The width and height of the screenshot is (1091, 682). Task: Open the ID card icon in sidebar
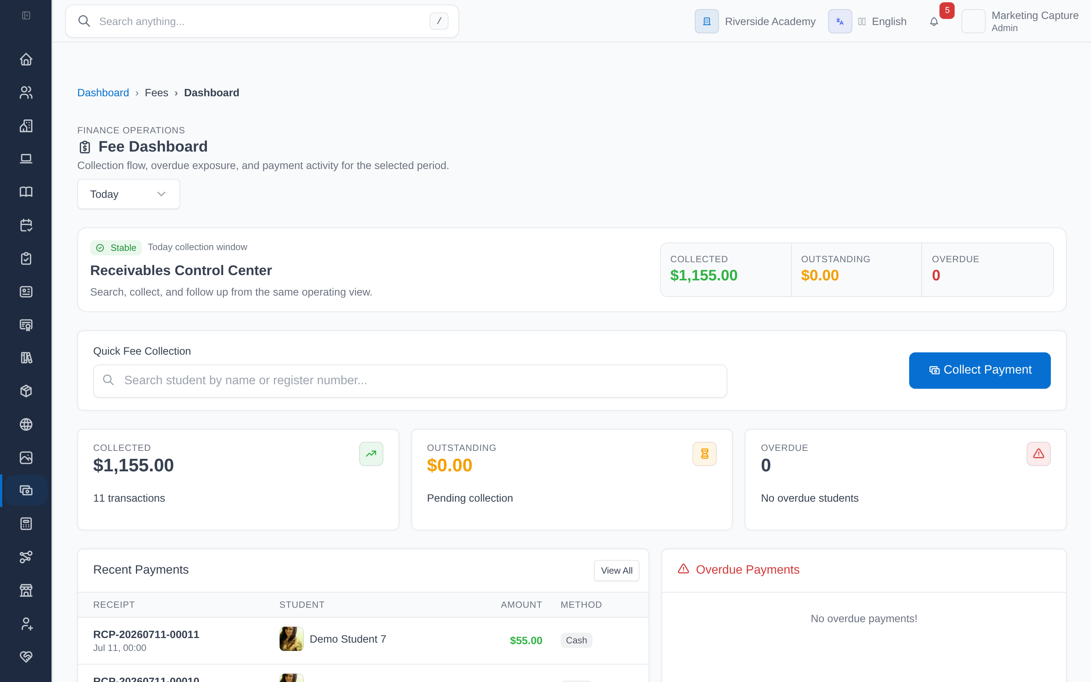[x=26, y=291]
